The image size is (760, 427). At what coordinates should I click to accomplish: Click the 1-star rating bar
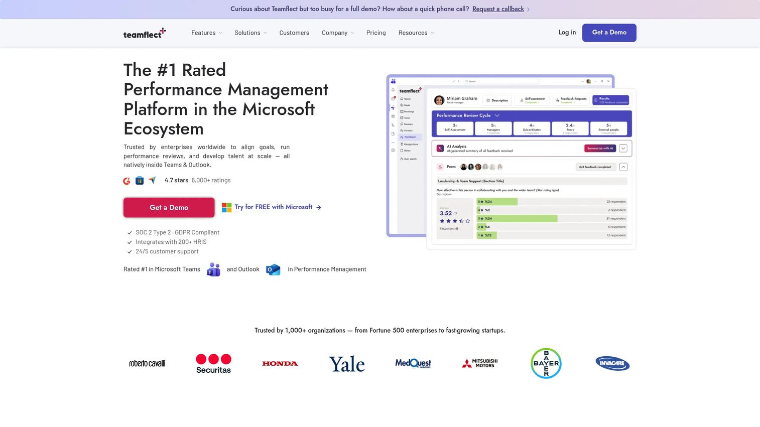point(552,235)
